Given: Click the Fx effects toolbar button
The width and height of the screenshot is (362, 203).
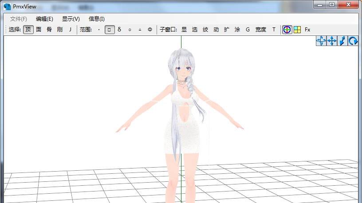Looking at the screenshot, I should coord(307,30).
